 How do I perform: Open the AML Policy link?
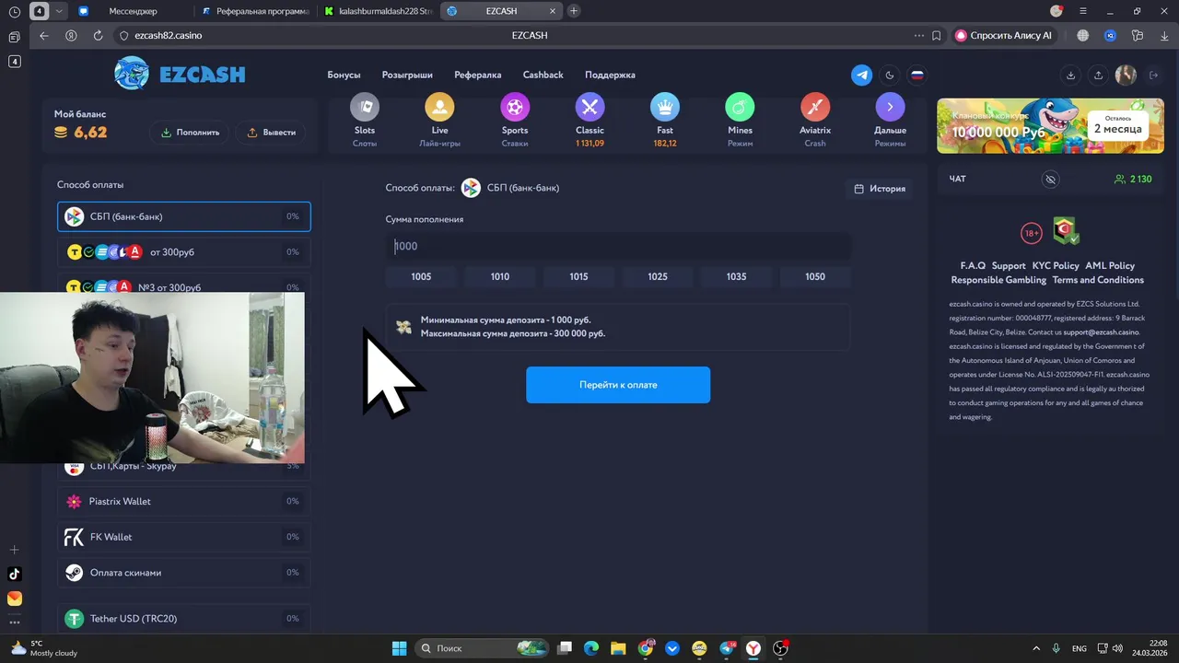click(x=1110, y=265)
